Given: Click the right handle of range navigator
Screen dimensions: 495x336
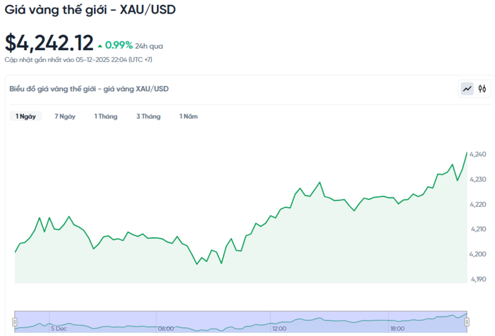Looking at the screenshot, I should click(467, 321).
